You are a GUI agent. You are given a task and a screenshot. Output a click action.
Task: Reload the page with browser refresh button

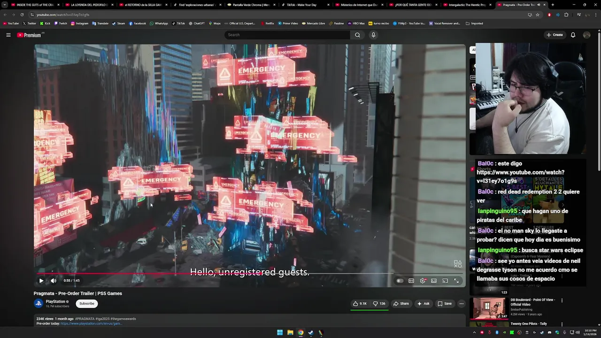(22, 15)
